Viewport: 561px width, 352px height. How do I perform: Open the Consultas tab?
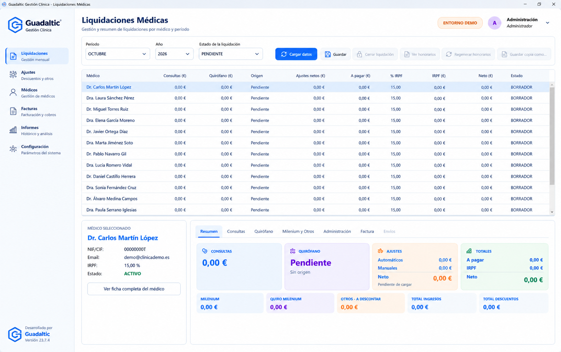pos(236,231)
